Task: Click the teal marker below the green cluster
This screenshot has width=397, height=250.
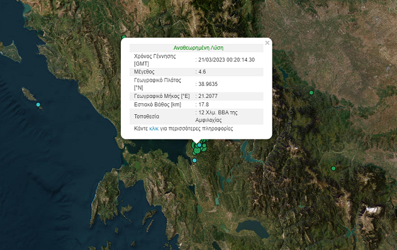Action: tap(194, 160)
